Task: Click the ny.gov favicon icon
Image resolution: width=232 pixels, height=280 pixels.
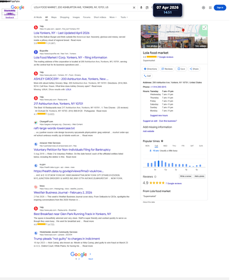Action: coord(36,166)
